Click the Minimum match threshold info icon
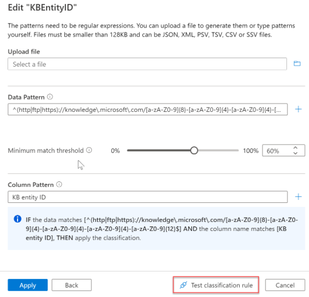Viewport: 309px width, 297px height. coord(89,150)
